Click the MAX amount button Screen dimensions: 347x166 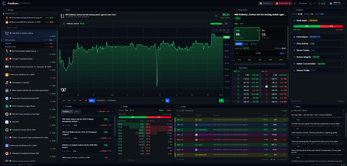tap(282, 53)
